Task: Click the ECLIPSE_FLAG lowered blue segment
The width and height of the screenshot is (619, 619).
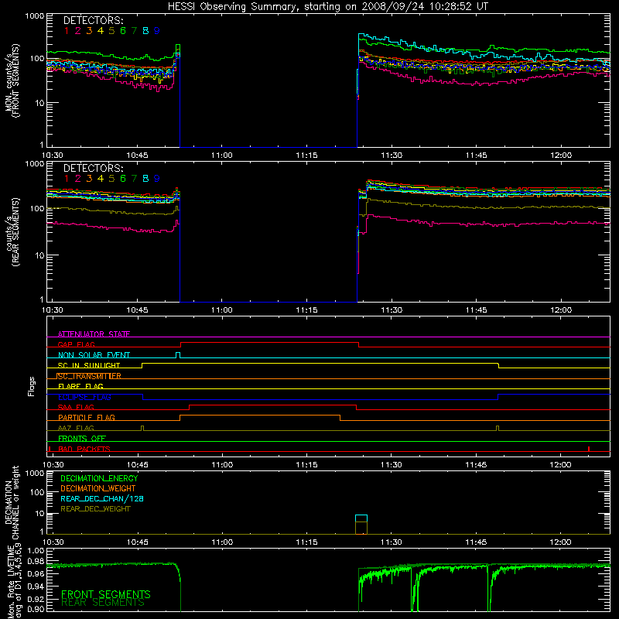Action: pyautogui.click(x=320, y=399)
